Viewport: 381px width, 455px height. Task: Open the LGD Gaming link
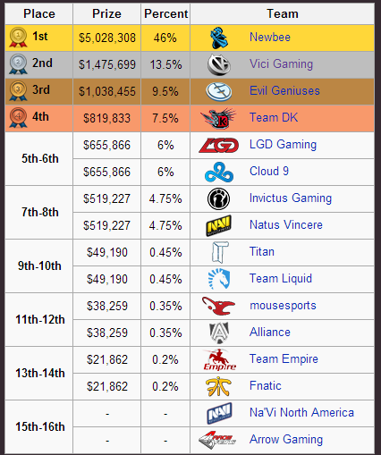click(x=283, y=145)
